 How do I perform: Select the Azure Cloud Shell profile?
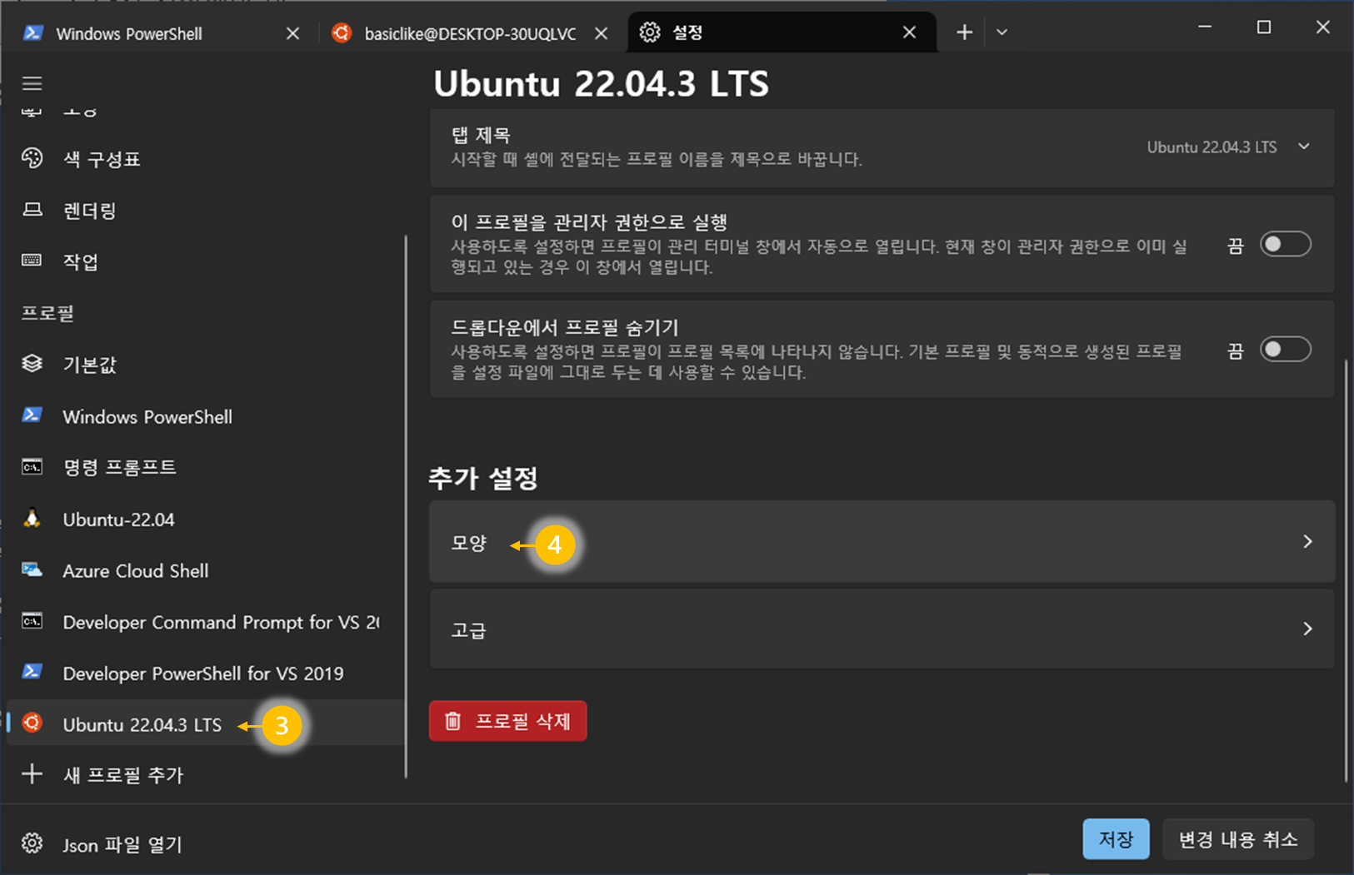pyautogui.click(x=204, y=570)
